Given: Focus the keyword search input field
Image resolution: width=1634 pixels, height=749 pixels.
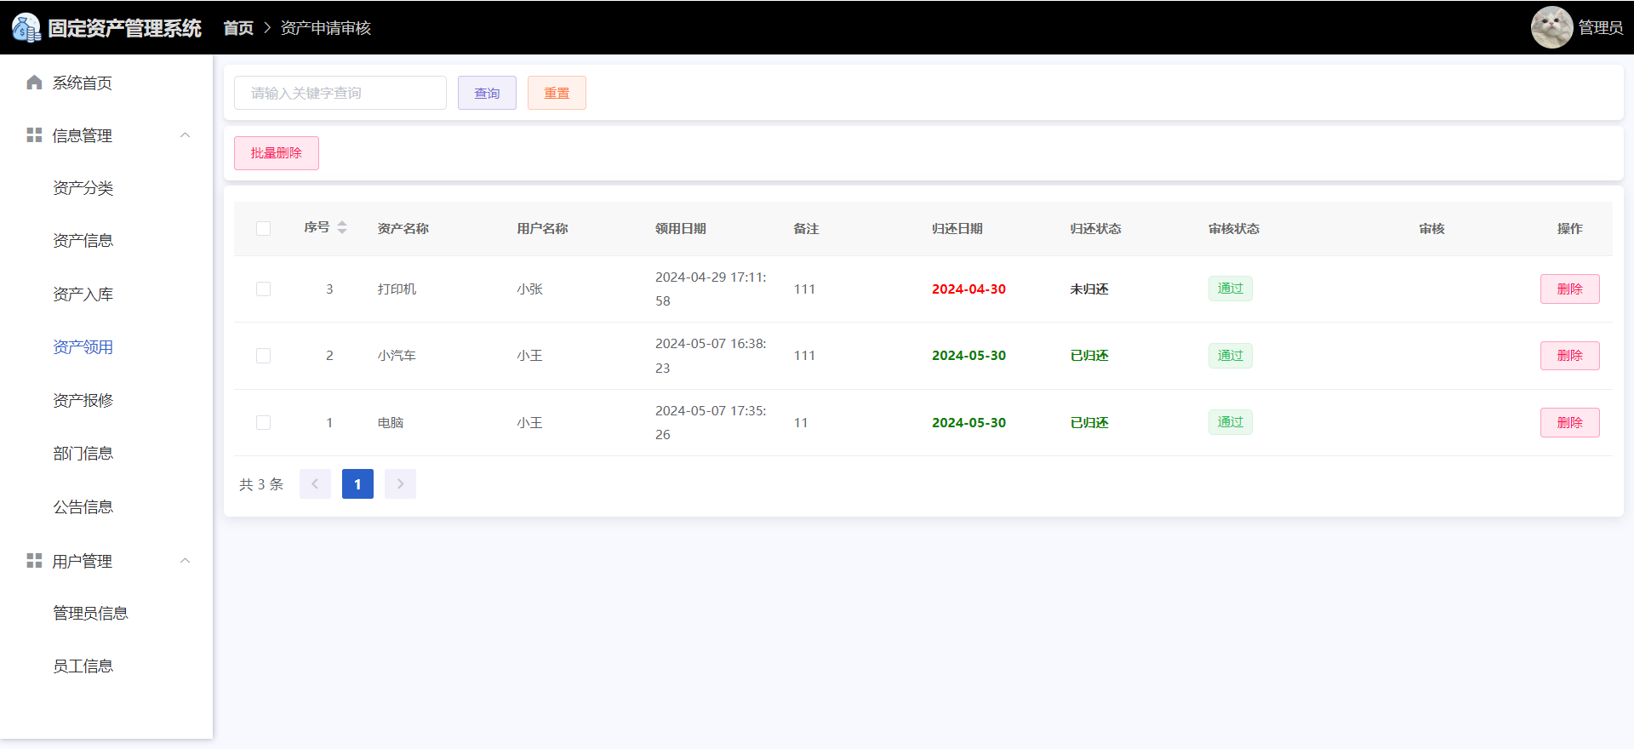Looking at the screenshot, I should pyautogui.click(x=340, y=93).
